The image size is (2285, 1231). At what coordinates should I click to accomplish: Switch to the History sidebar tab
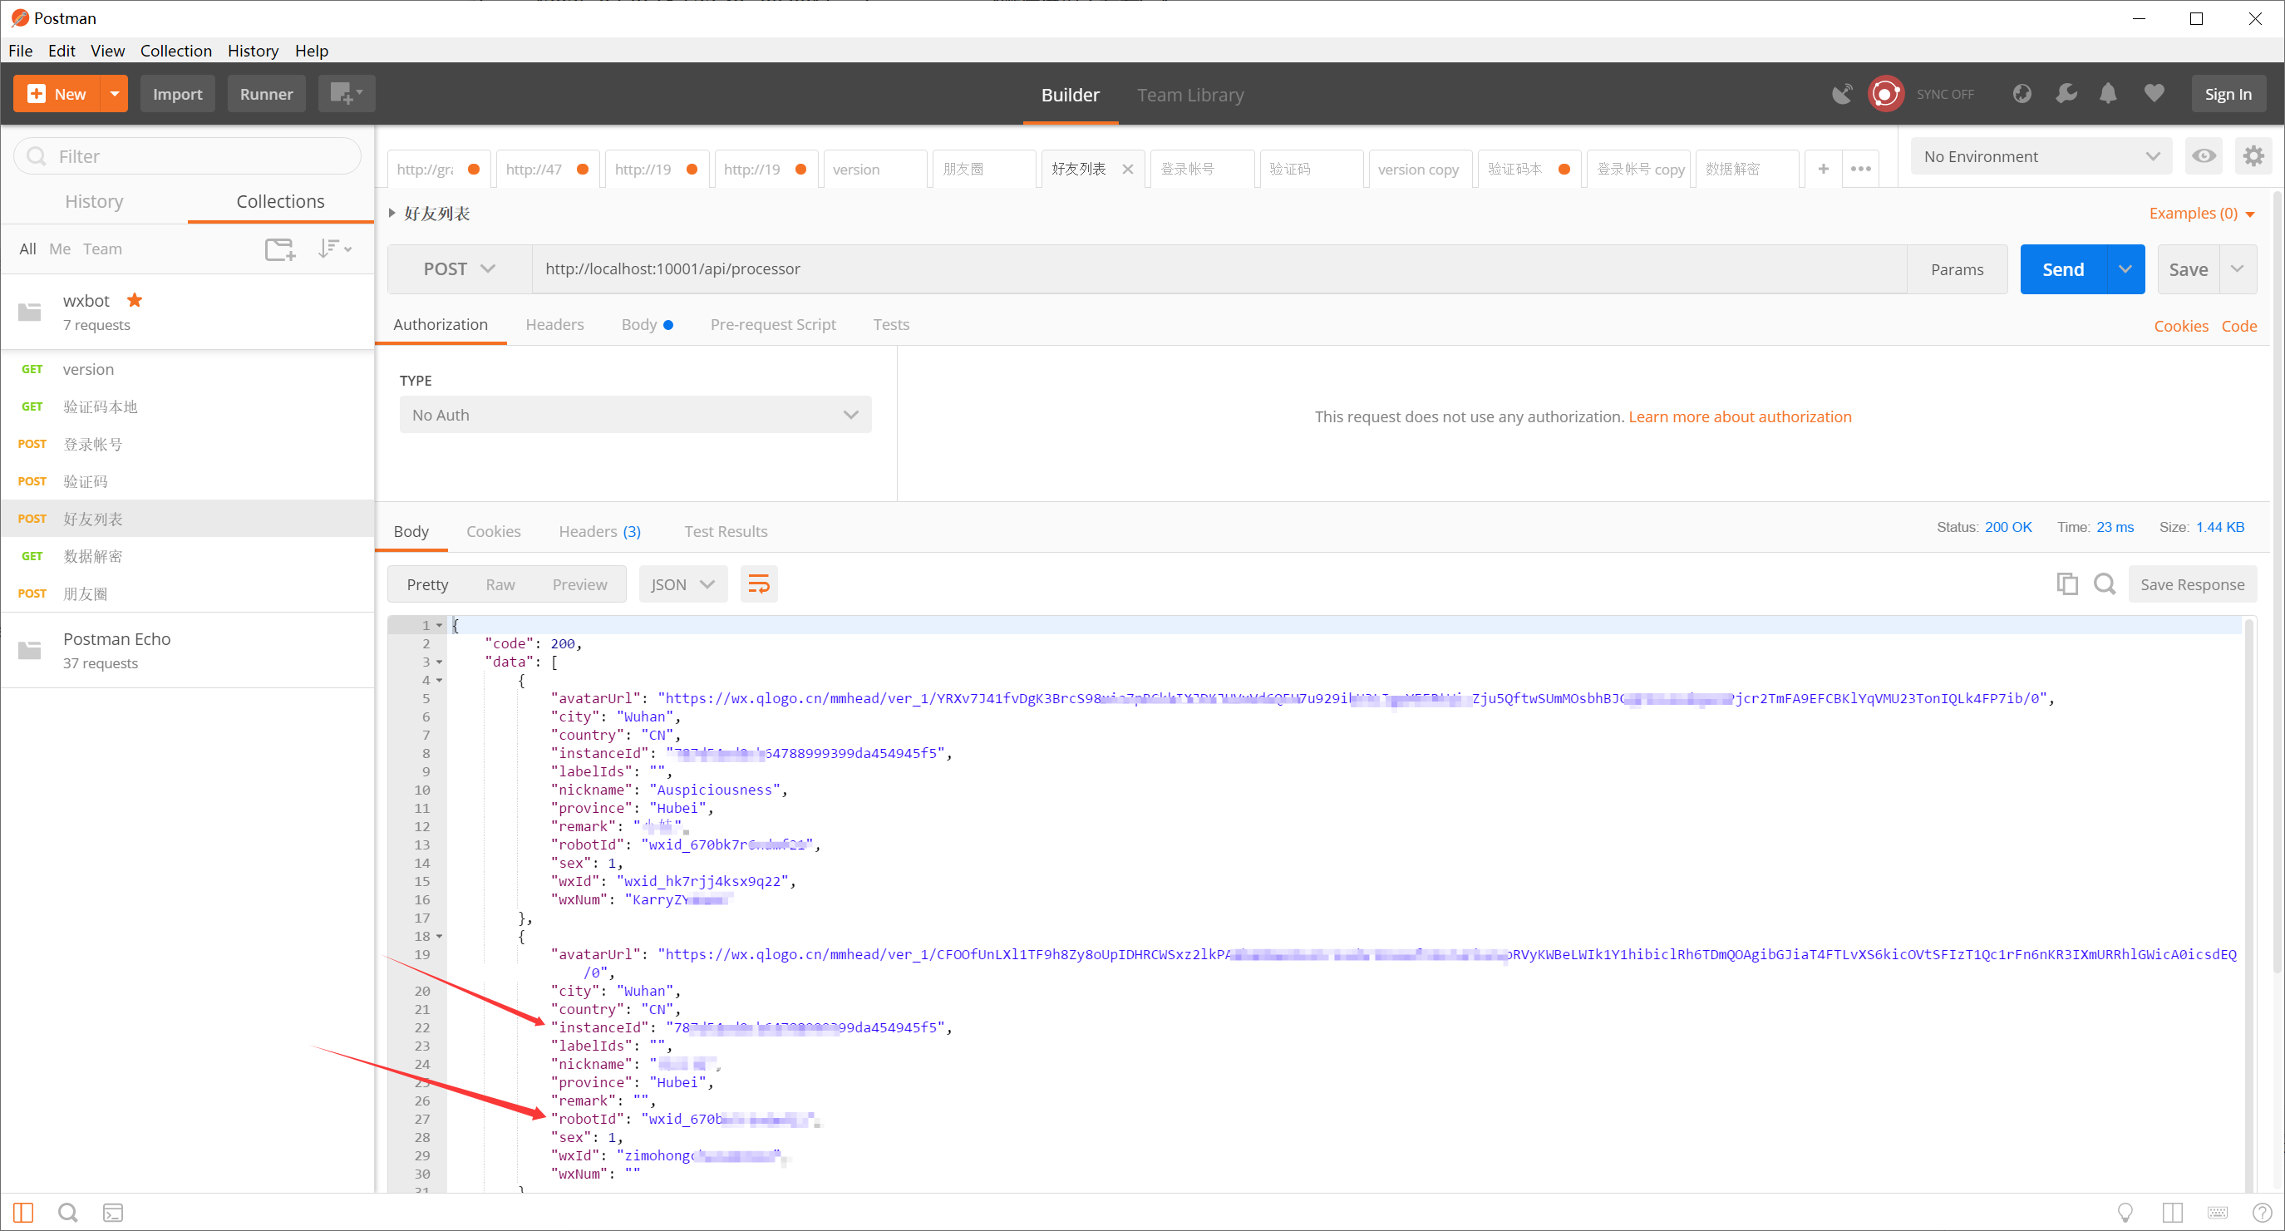(94, 201)
